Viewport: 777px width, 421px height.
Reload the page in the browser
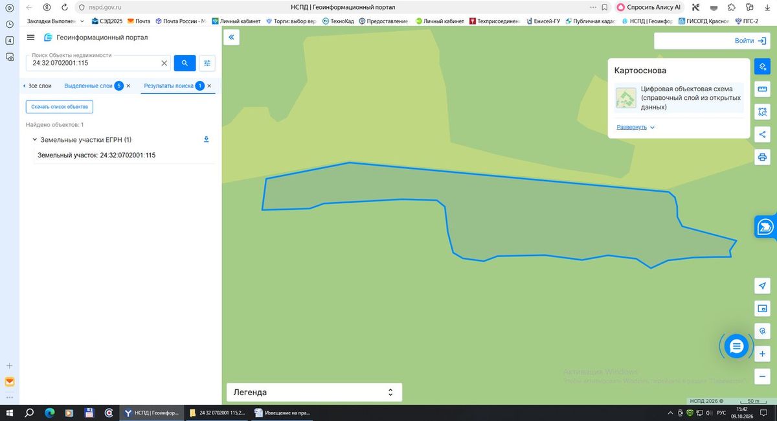click(x=65, y=7)
